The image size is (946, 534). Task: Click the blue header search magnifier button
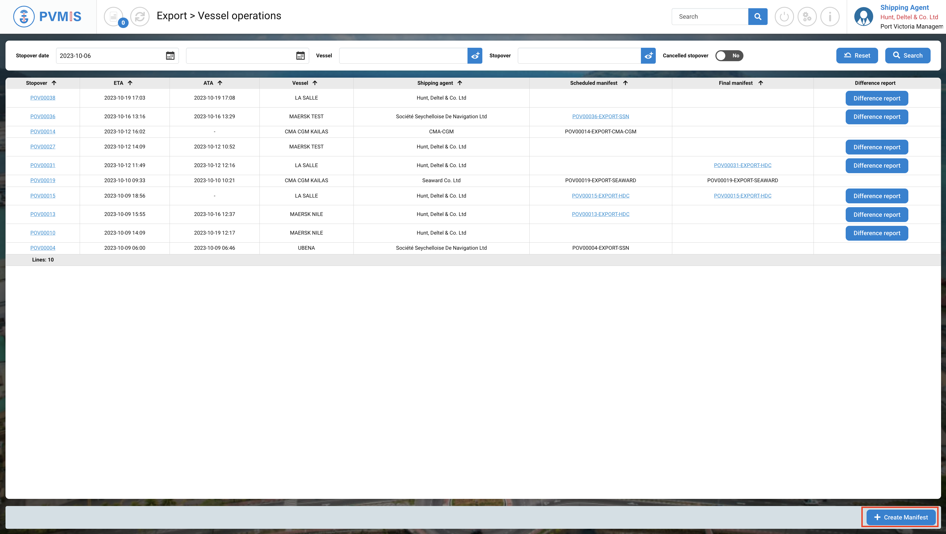(x=758, y=16)
